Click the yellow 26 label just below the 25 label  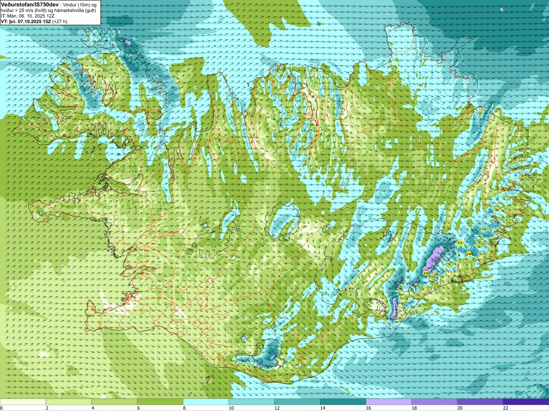tap(469, 254)
